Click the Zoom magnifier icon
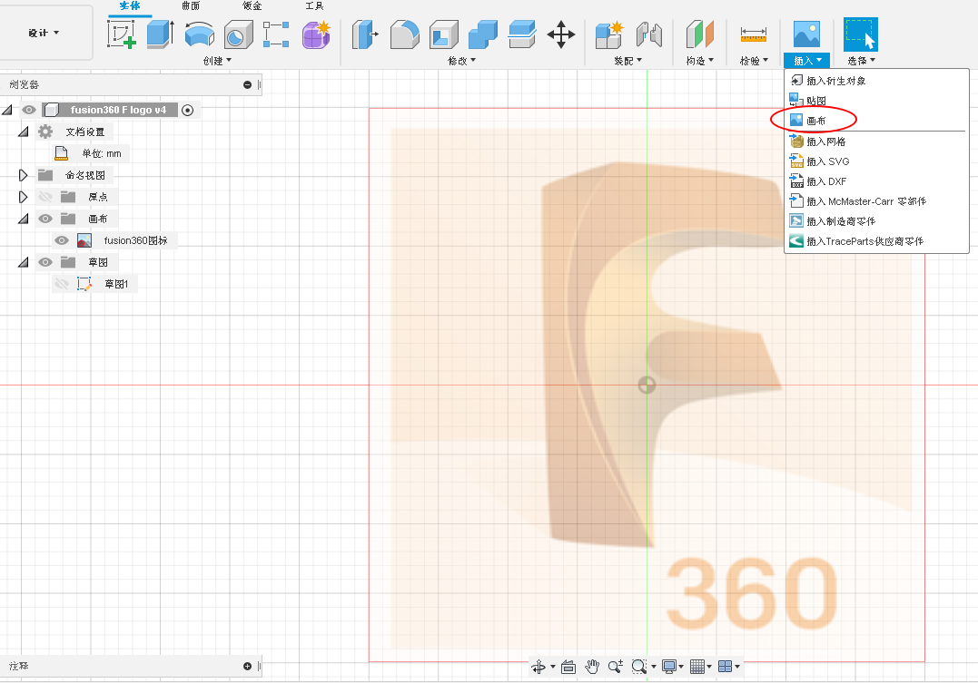Image resolution: width=978 pixels, height=683 pixels. tap(616, 667)
